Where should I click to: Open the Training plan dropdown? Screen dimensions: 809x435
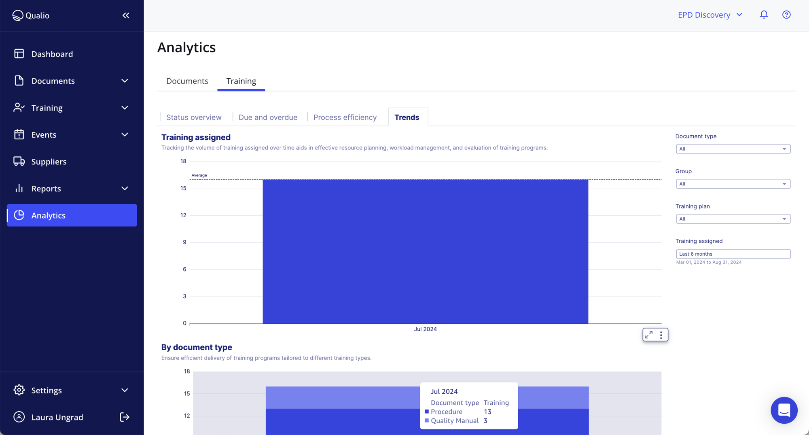733,219
